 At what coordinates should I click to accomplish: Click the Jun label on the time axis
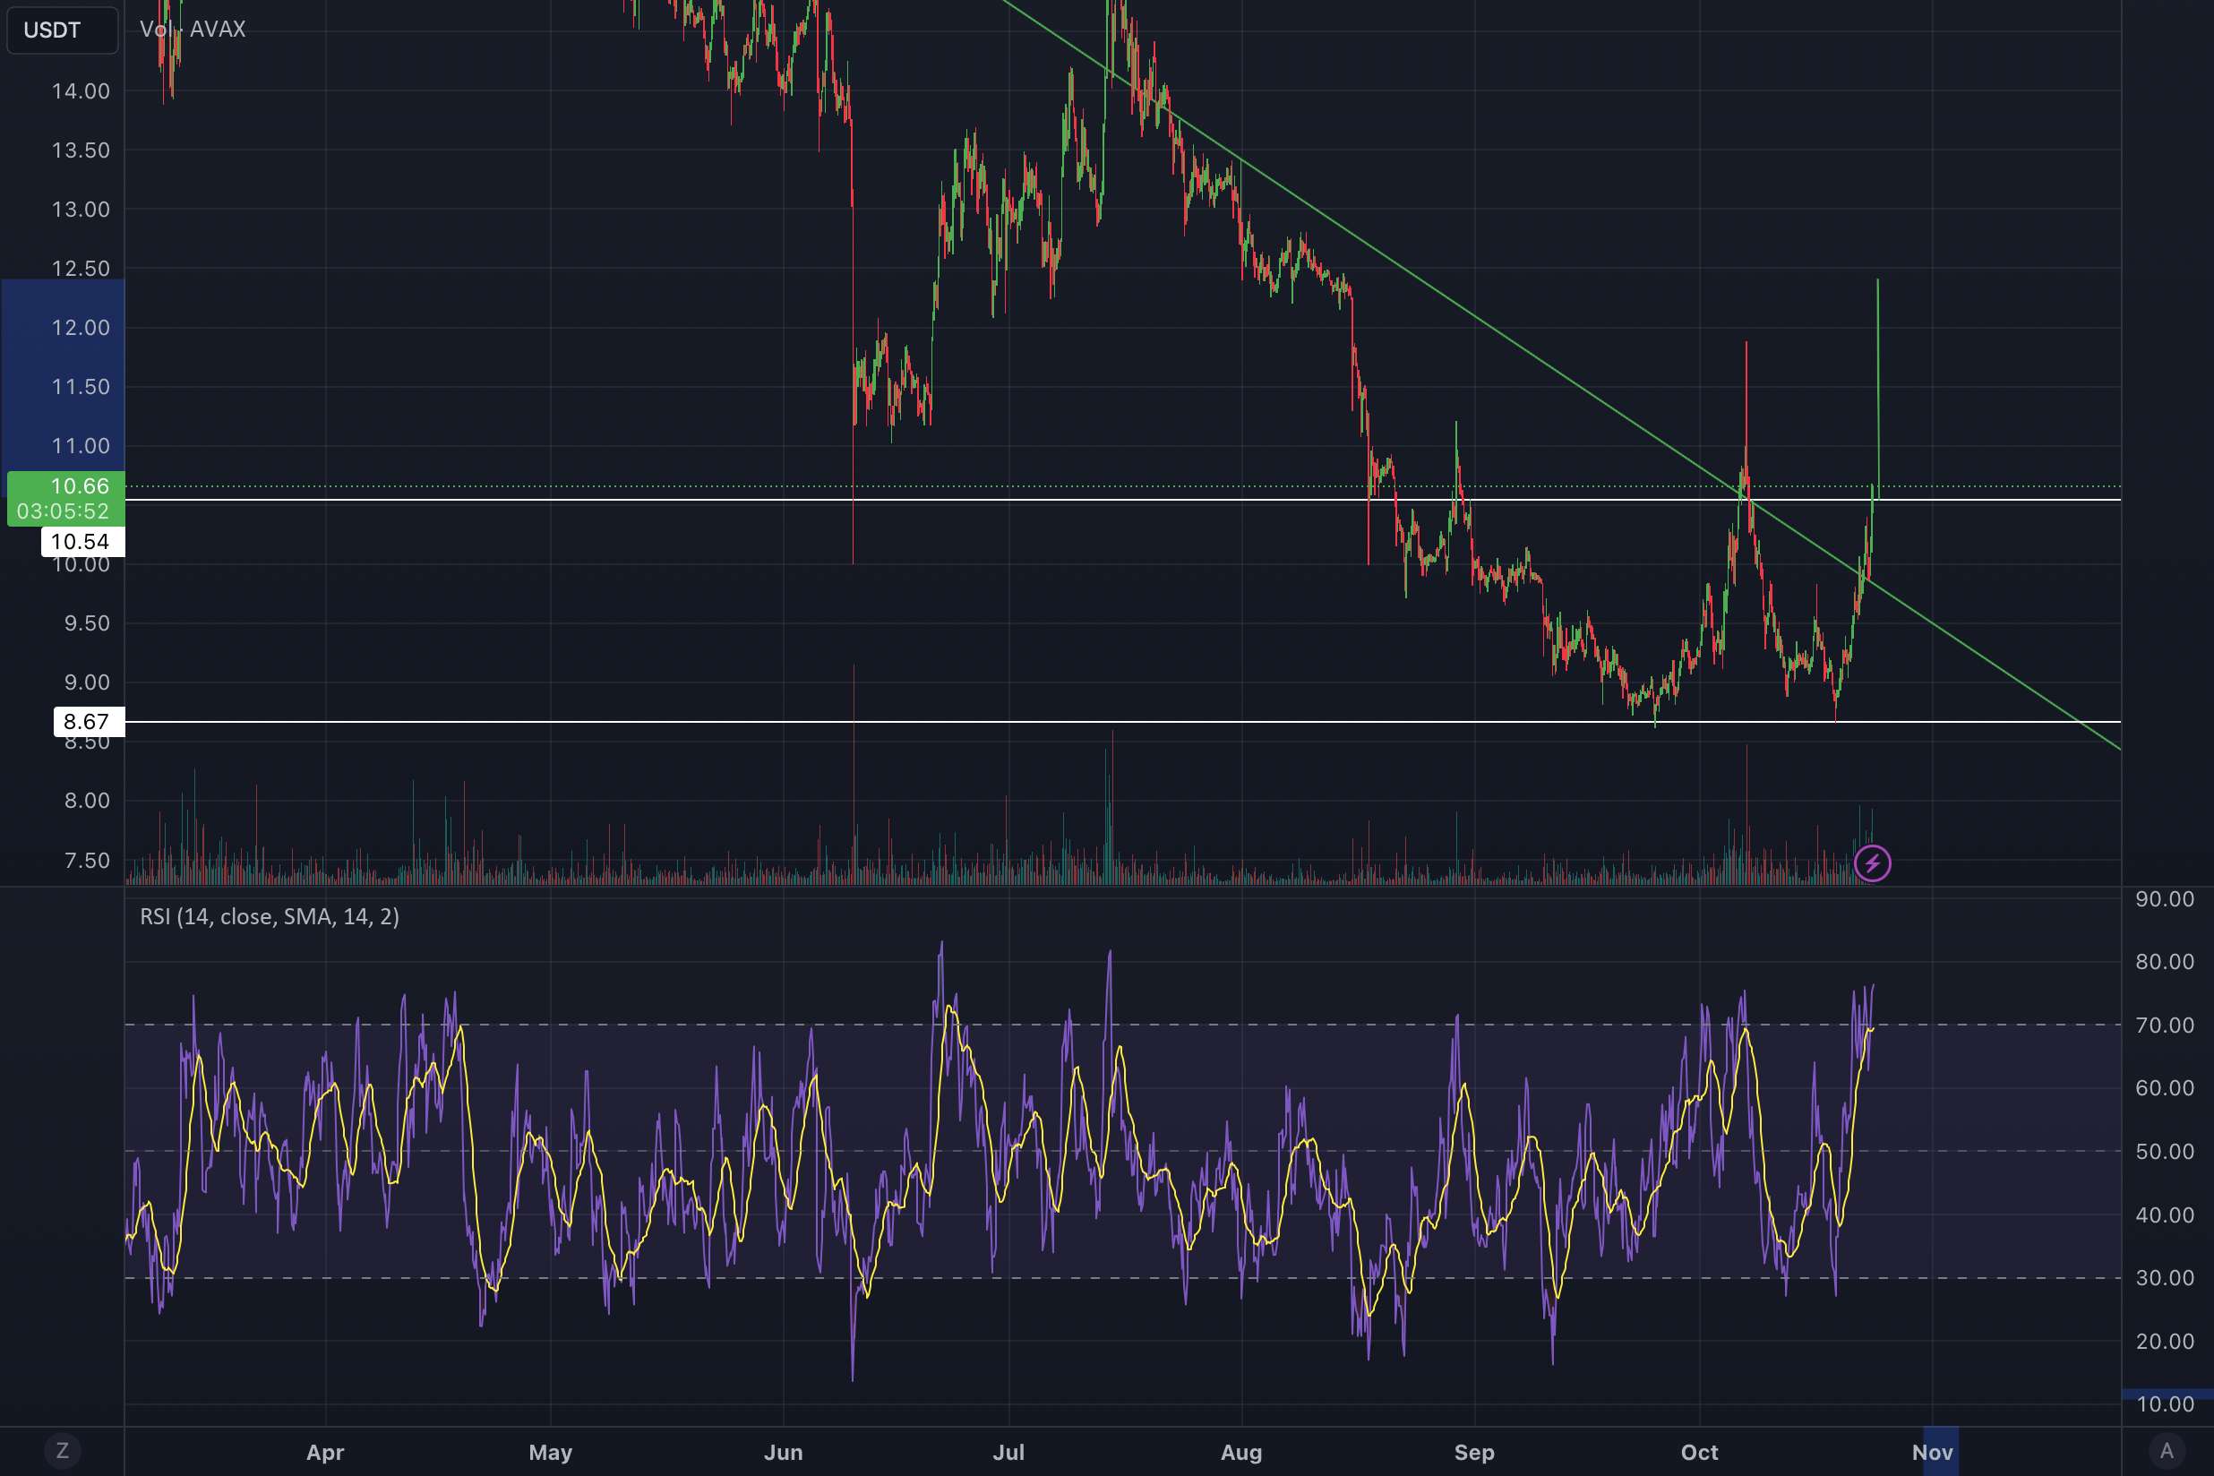[x=783, y=1452]
